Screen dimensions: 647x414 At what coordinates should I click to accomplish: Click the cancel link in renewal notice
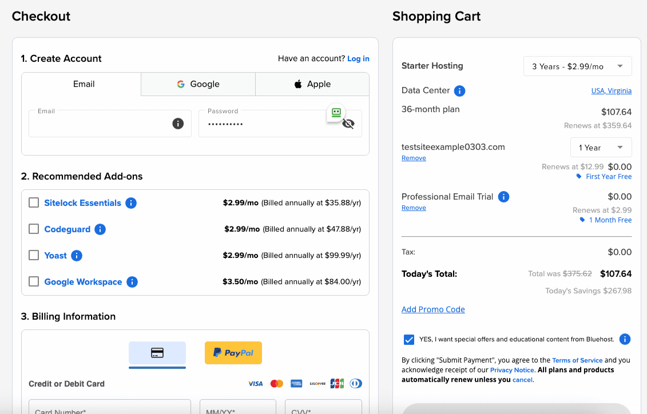point(522,380)
